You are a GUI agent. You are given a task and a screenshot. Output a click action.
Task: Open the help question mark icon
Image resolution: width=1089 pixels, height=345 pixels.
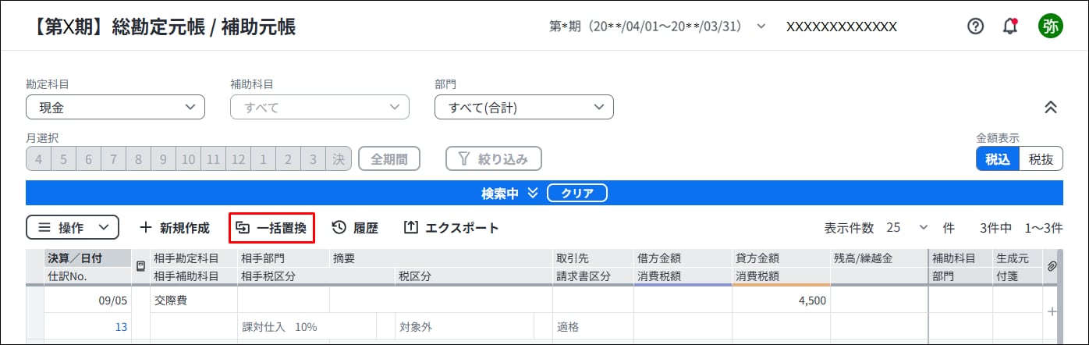coord(975,27)
